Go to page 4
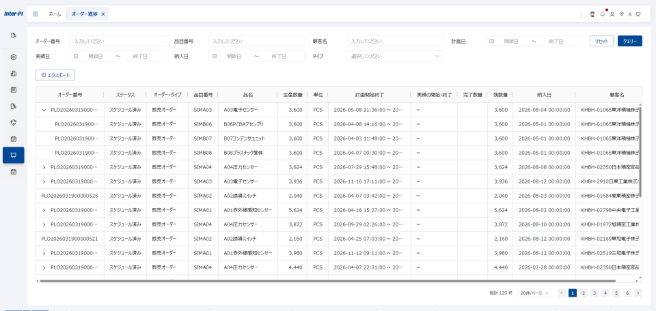 [605, 293]
